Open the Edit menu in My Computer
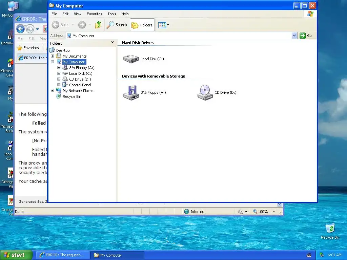Screen dimensions: 347x260 click(x=65, y=14)
